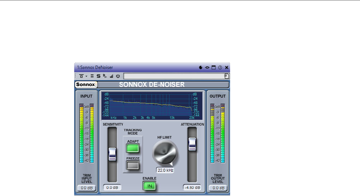This screenshot has width=360, height=196.
Task: Click the two-bar icon in the plugin toolbar
Action: [x=92, y=76]
